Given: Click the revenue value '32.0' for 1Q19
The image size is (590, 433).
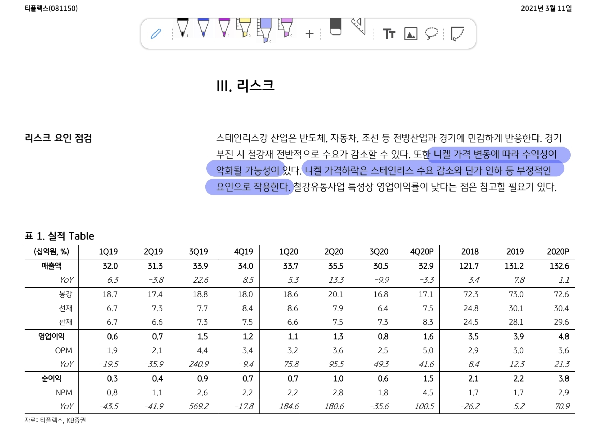Looking at the screenshot, I should [x=110, y=266].
